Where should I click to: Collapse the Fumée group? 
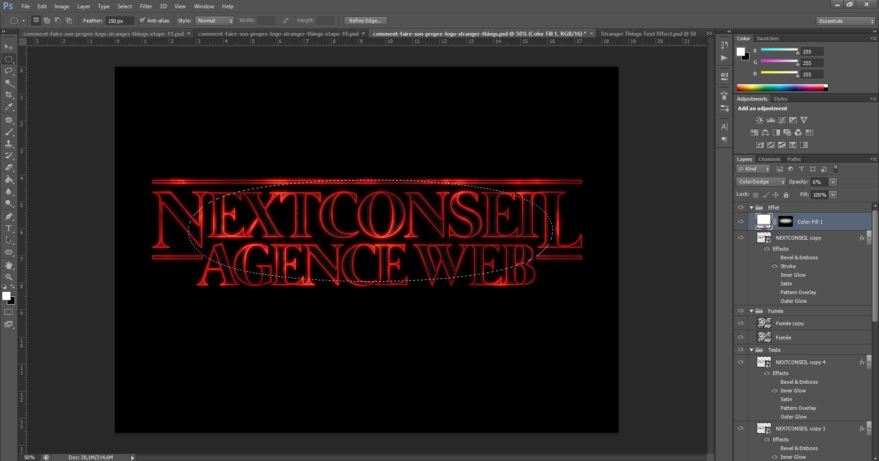tap(751, 311)
